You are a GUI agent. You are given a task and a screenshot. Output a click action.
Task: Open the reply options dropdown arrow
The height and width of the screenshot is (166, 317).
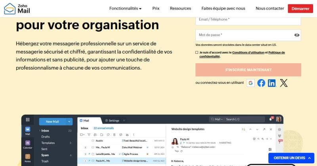[271, 139]
